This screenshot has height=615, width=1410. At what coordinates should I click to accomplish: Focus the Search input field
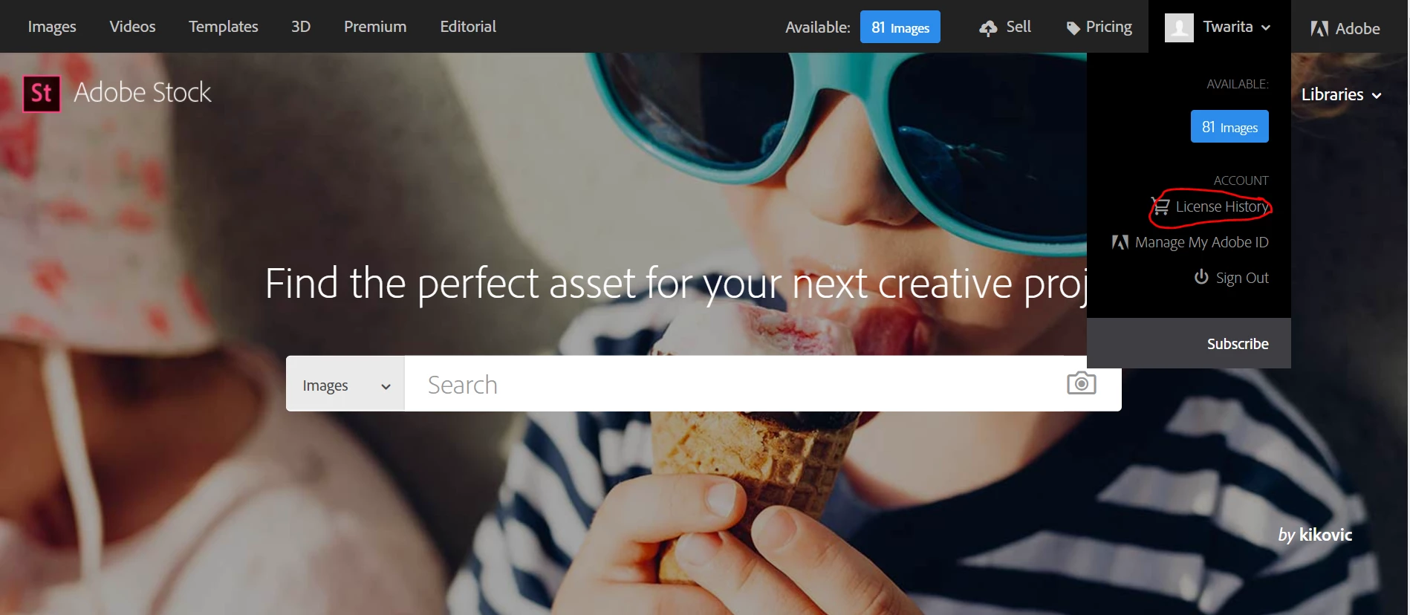pyautogui.click(x=735, y=384)
